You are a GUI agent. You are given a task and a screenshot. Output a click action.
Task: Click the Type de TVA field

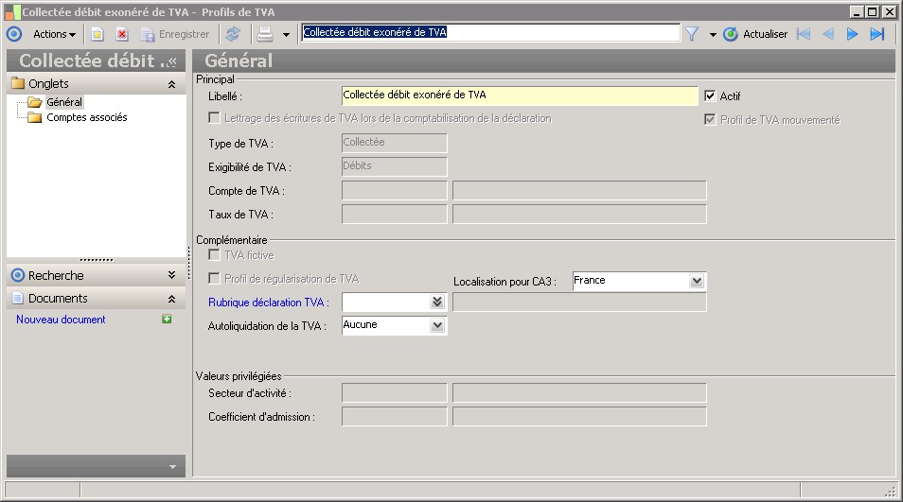point(395,143)
